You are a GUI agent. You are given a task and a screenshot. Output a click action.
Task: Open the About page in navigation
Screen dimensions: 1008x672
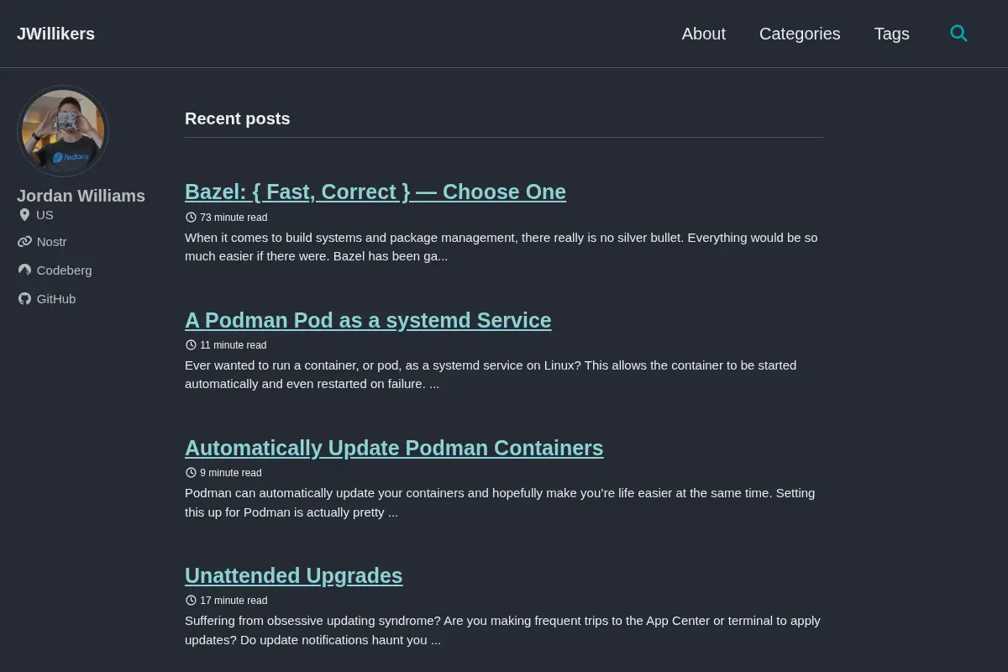pos(703,34)
